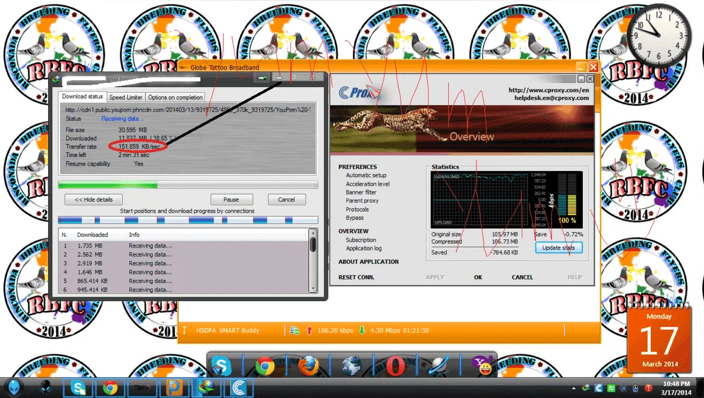Select connection row 4 with 1.646 MB
Screen dimensions: 704x398
[x=183, y=272]
